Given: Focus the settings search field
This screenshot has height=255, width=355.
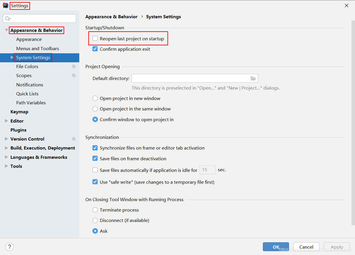Looking at the screenshot, I should [x=40, y=19].
